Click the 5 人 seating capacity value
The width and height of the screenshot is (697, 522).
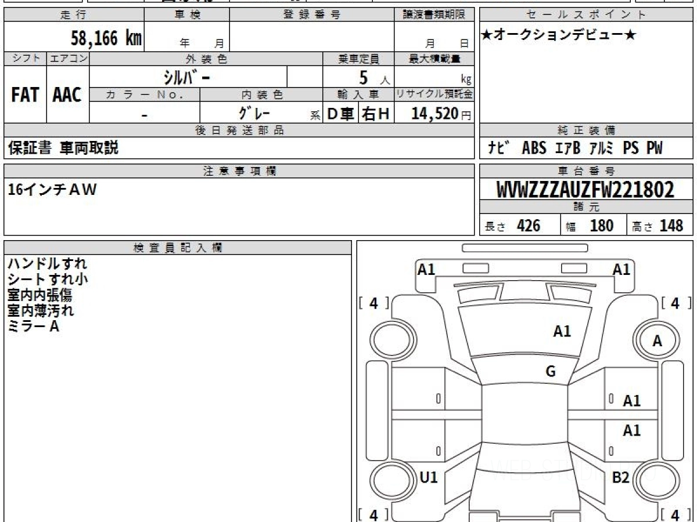373,77
